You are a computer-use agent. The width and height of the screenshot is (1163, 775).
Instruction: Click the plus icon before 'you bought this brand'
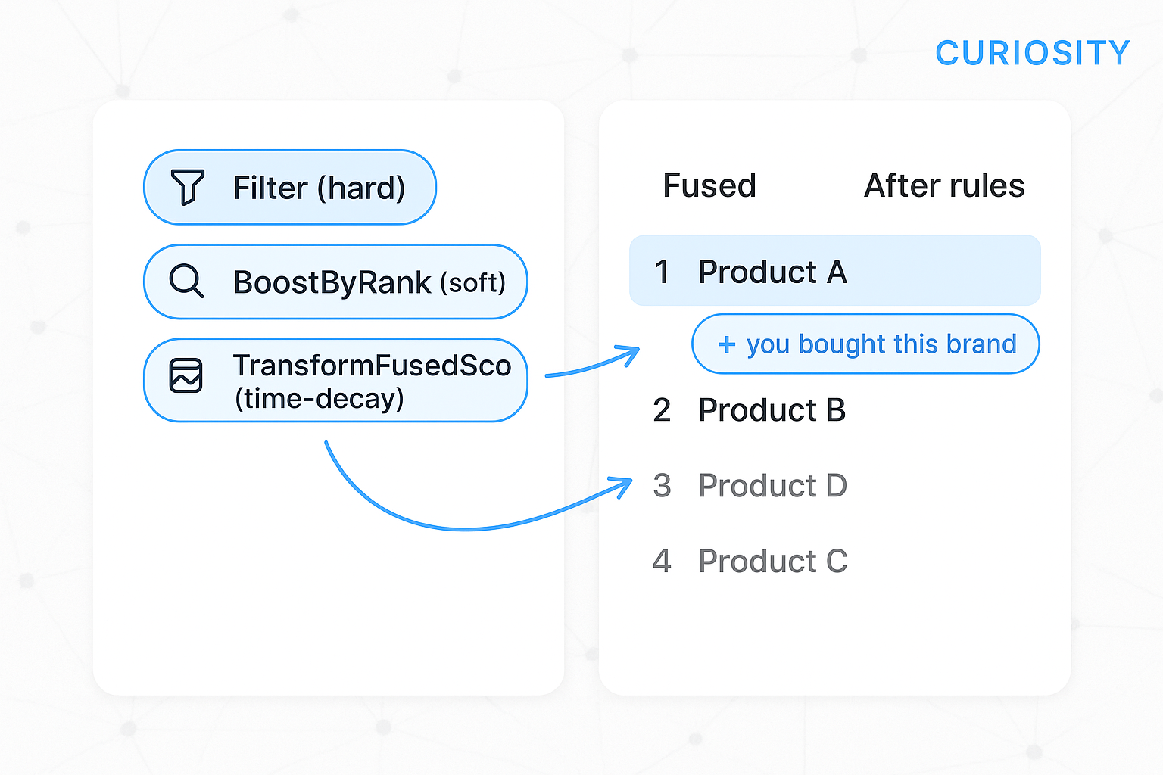(x=727, y=345)
